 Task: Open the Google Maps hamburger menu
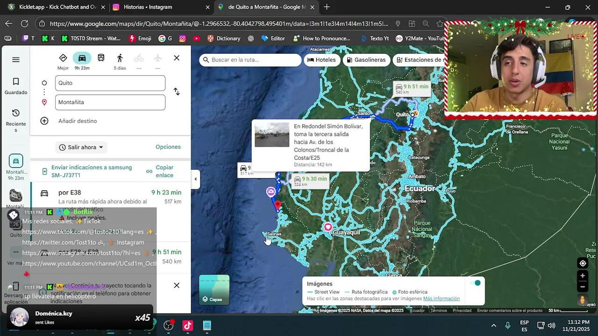point(16,59)
